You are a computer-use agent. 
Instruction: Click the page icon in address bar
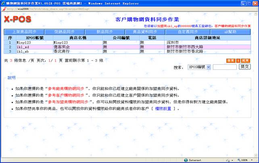(4, 8)
